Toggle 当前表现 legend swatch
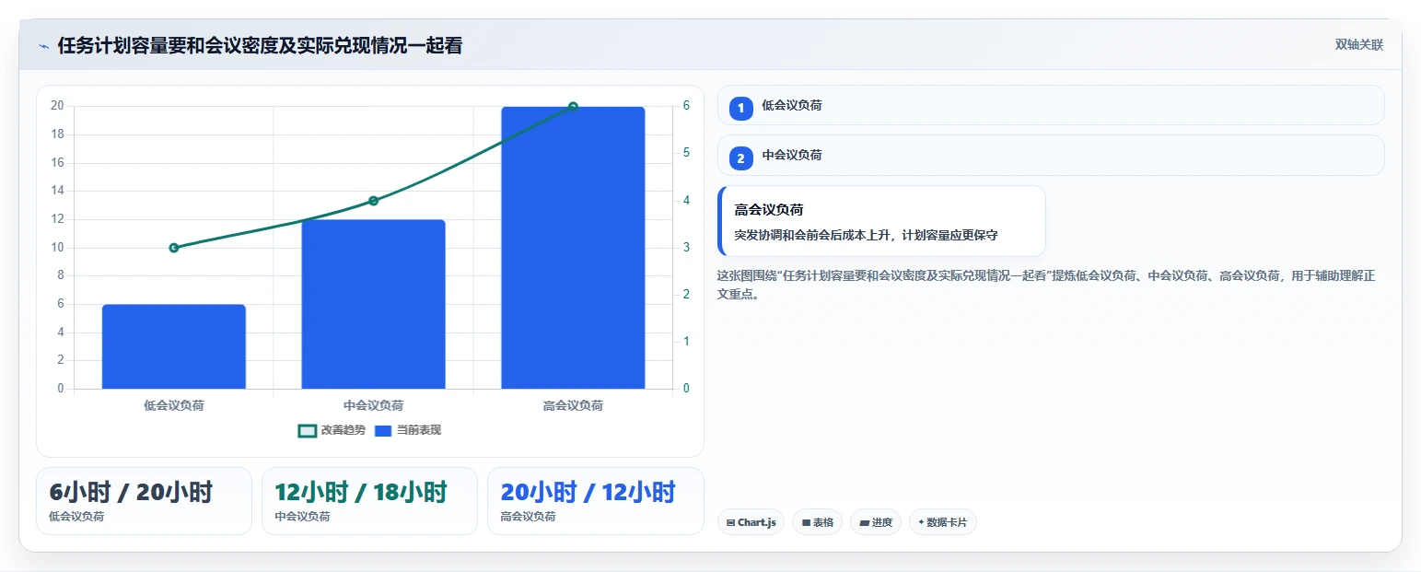The height and width of the screenshot is (572, 1421). click(x=383, y=430)
